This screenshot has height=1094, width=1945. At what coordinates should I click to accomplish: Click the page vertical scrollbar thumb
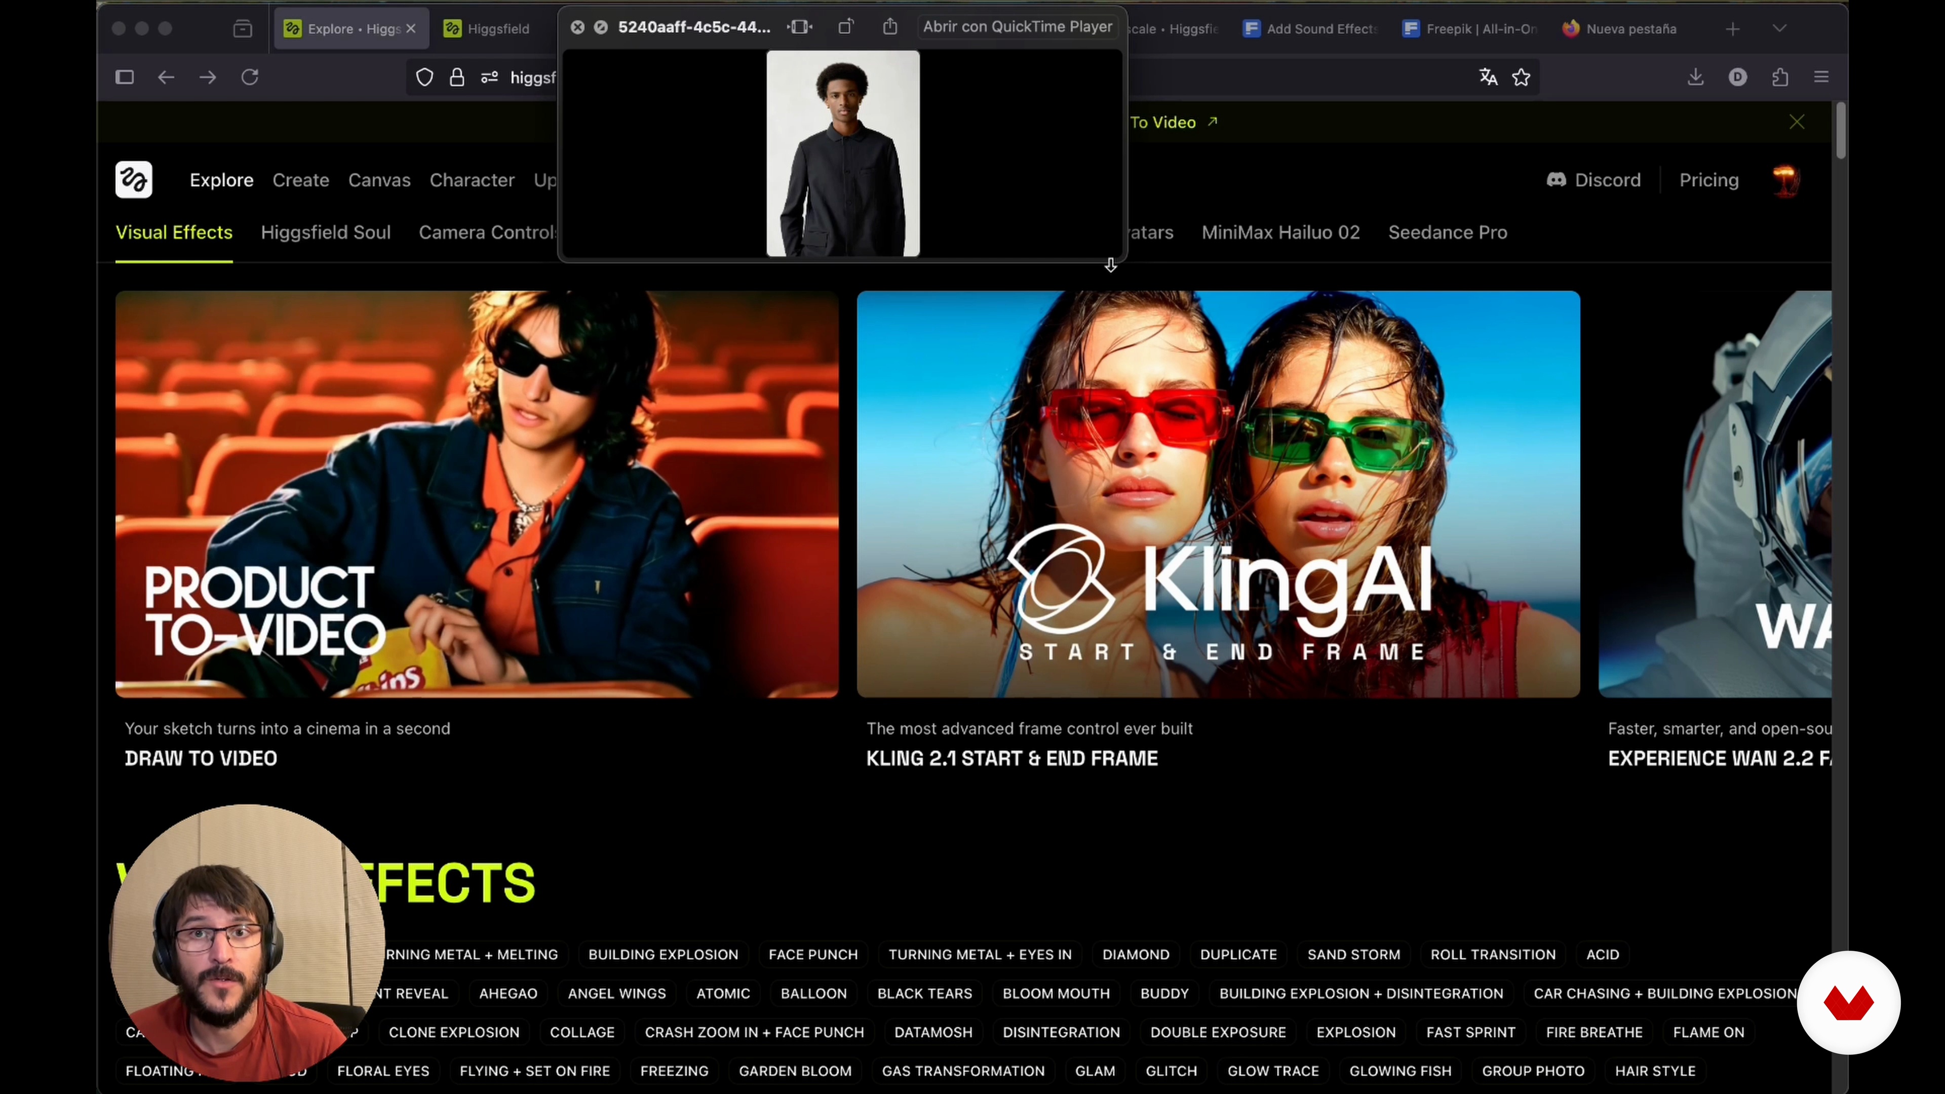pos(1841,131)
